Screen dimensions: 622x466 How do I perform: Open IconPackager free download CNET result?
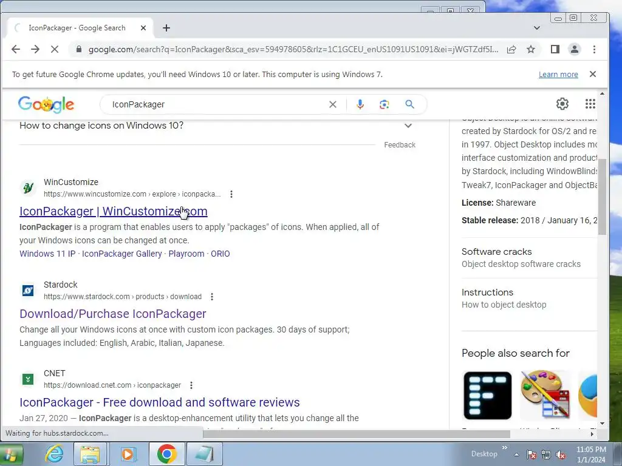point(160,402)
